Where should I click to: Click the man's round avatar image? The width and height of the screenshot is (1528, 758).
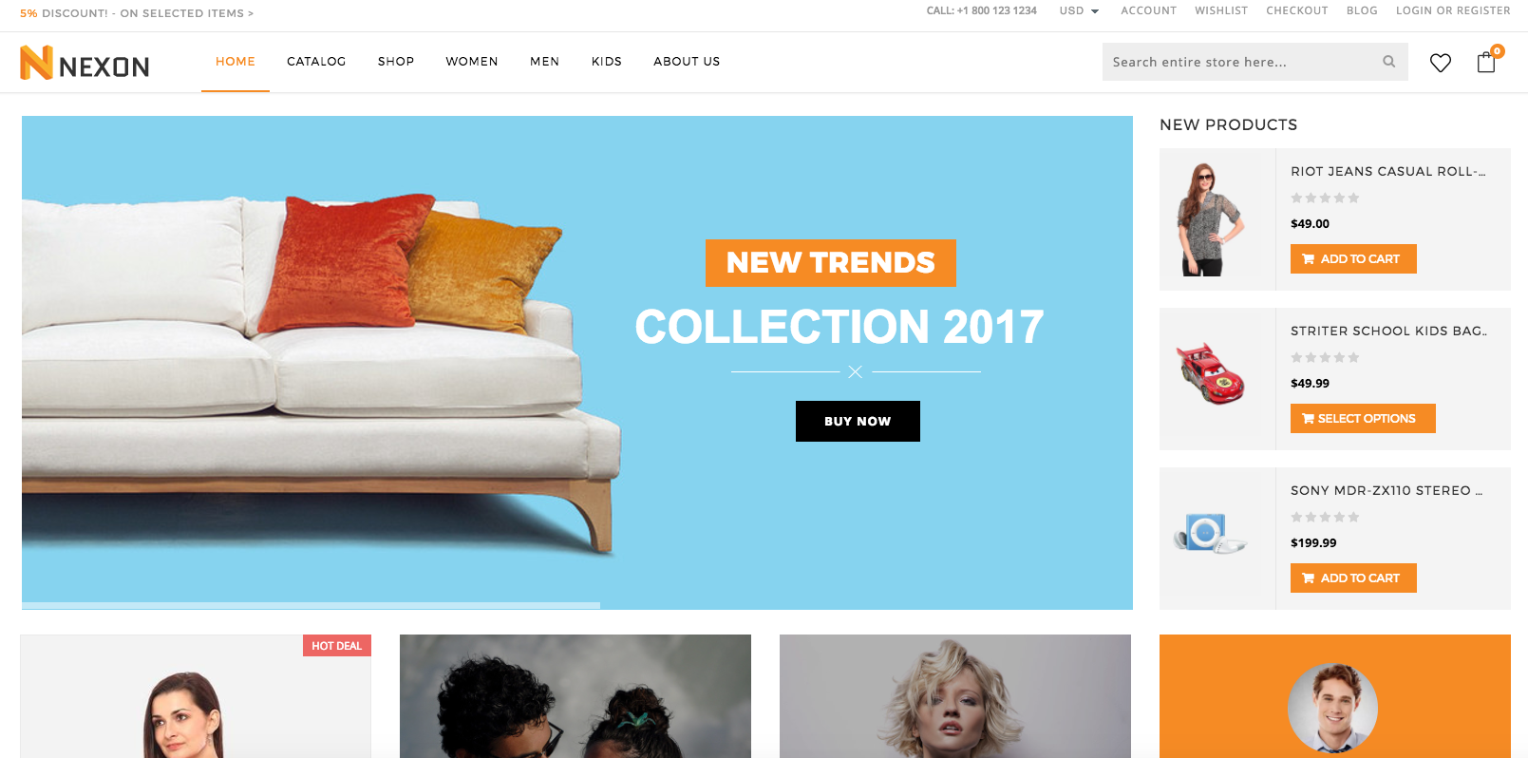[x=1332, y=708]
